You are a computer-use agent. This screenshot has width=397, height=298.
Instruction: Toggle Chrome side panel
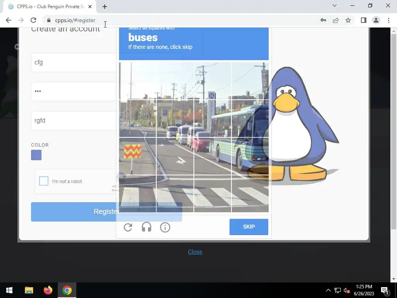point(364,20)
